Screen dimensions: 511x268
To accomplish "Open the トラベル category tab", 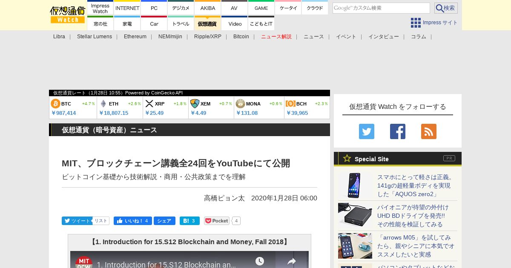I will click(181, 23).
